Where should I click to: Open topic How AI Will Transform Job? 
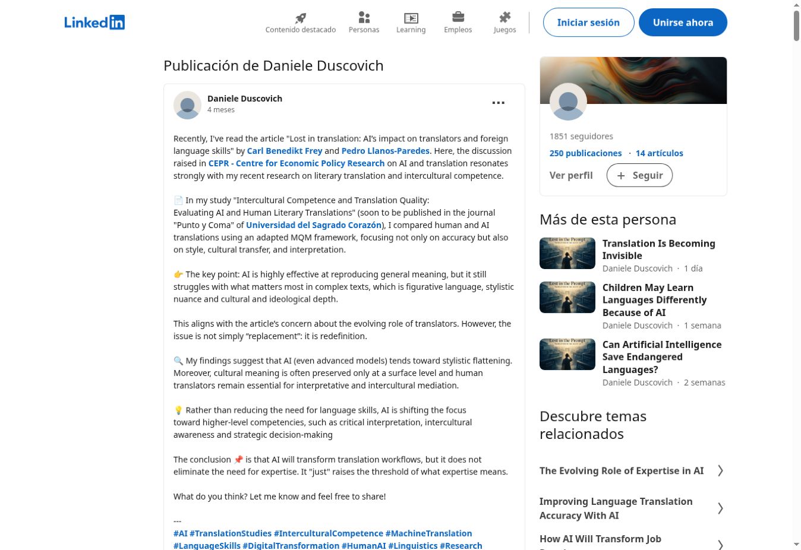pos(600,539)
